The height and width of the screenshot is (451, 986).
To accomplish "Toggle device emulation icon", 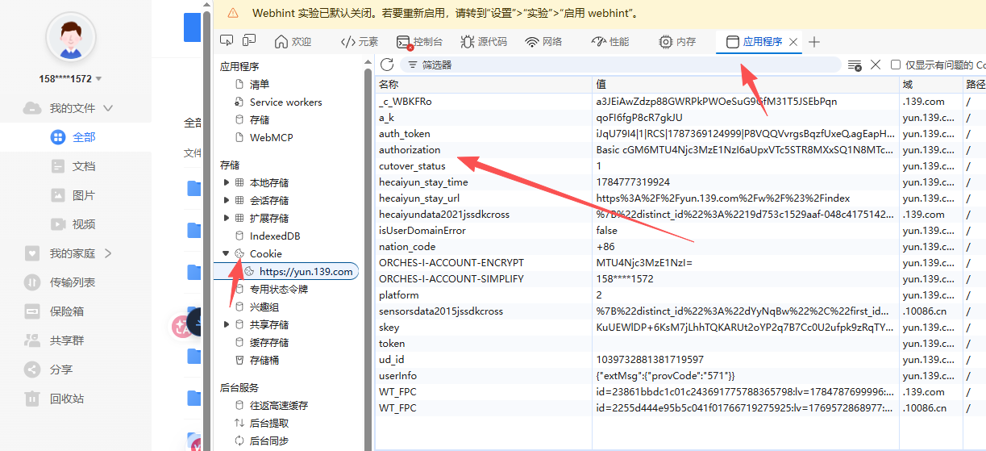I will coord(249,41).
